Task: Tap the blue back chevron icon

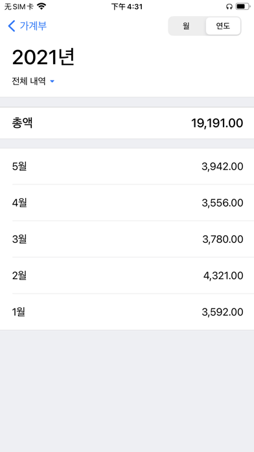Action: 12,26
